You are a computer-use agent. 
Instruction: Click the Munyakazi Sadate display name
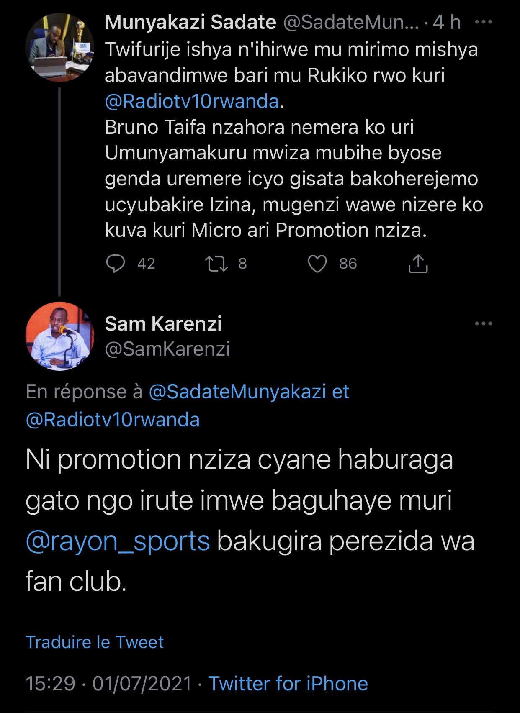point(190,22)
